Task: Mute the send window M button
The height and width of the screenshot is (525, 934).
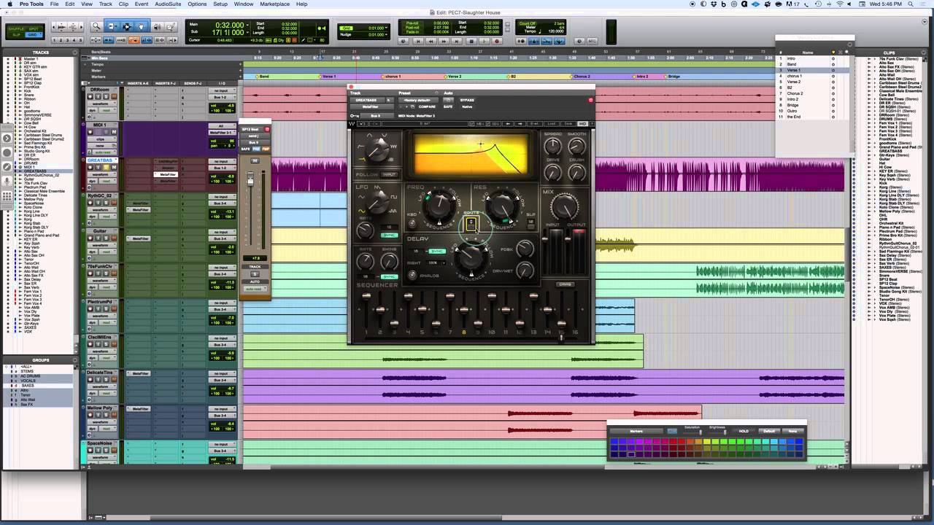Action: point(255,160)
